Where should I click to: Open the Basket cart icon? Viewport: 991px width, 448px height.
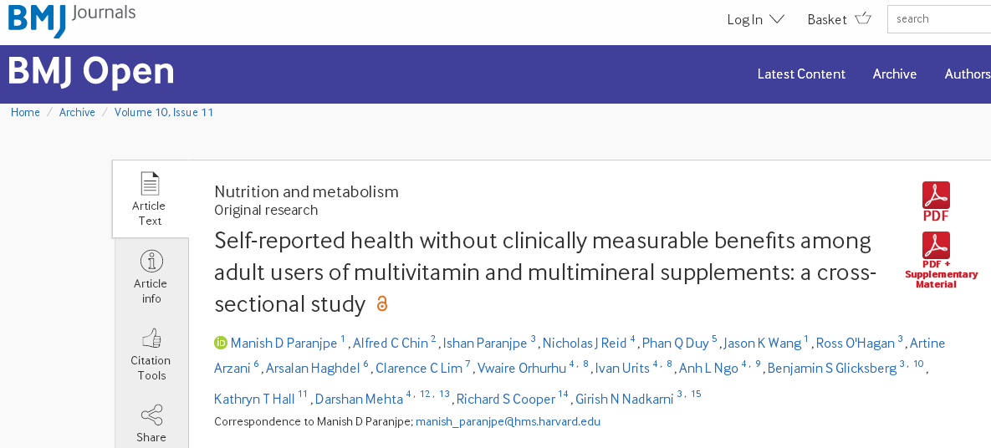863,18
